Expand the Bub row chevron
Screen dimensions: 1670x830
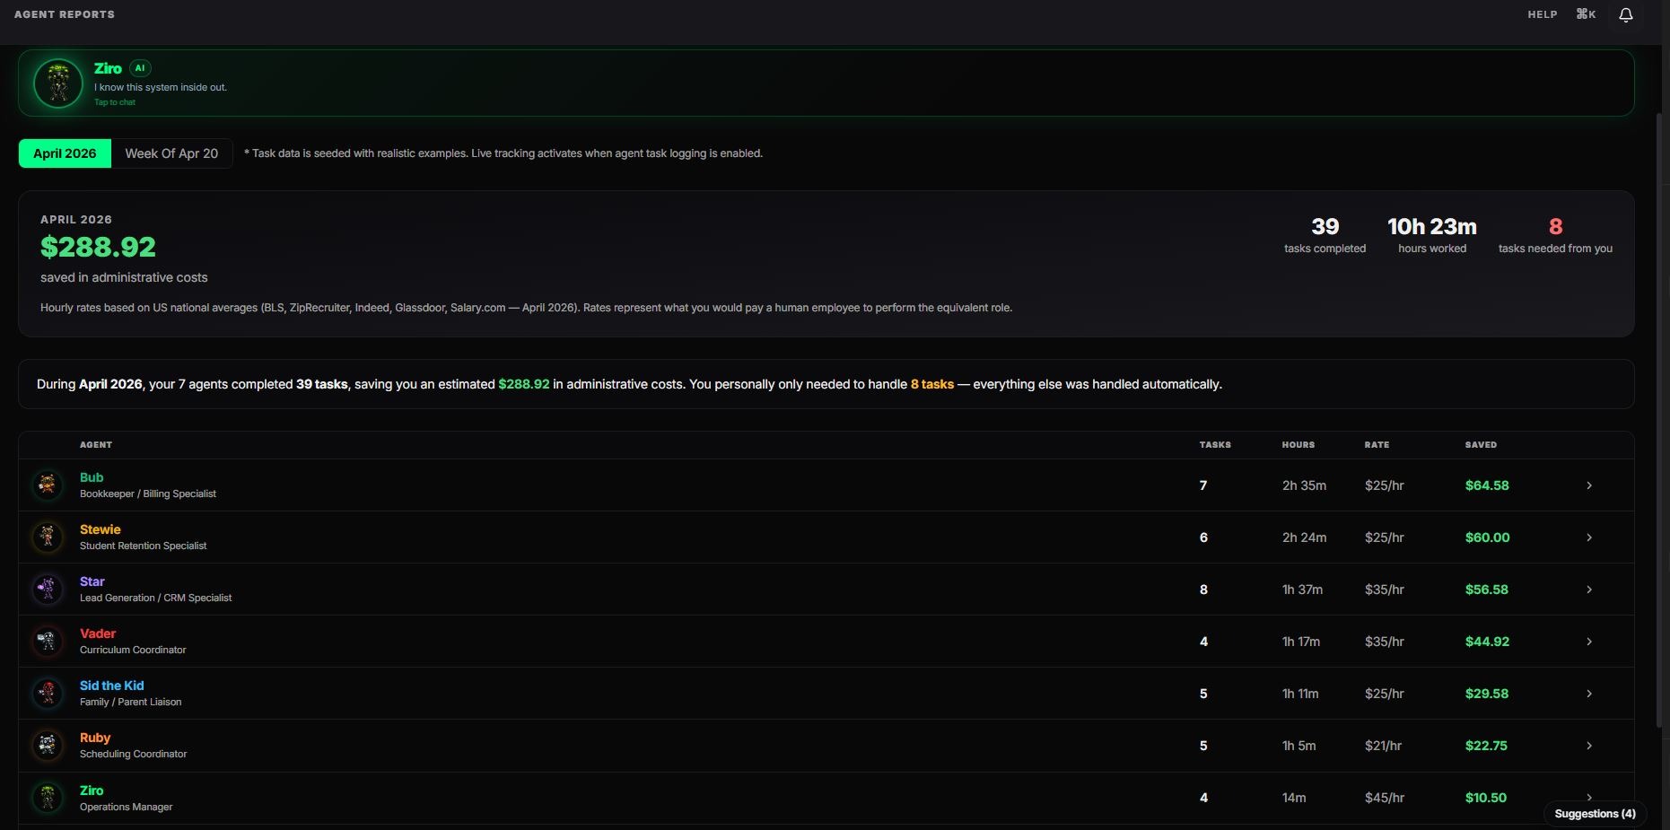(1590, 485)
